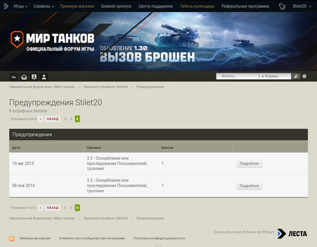Click the Мир танков shield logo

click(17, 39)
